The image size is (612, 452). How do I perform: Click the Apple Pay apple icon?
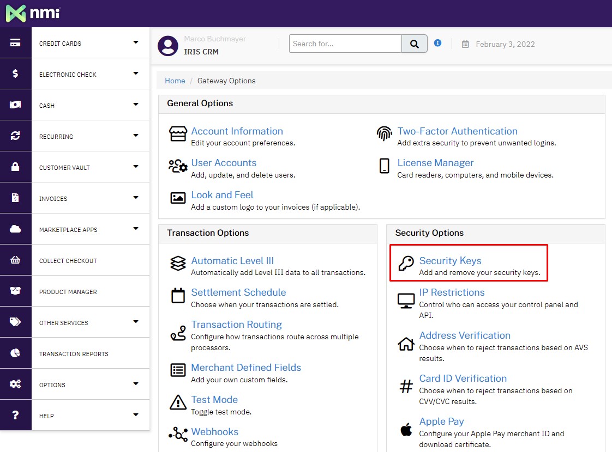[x=406, y=429]
